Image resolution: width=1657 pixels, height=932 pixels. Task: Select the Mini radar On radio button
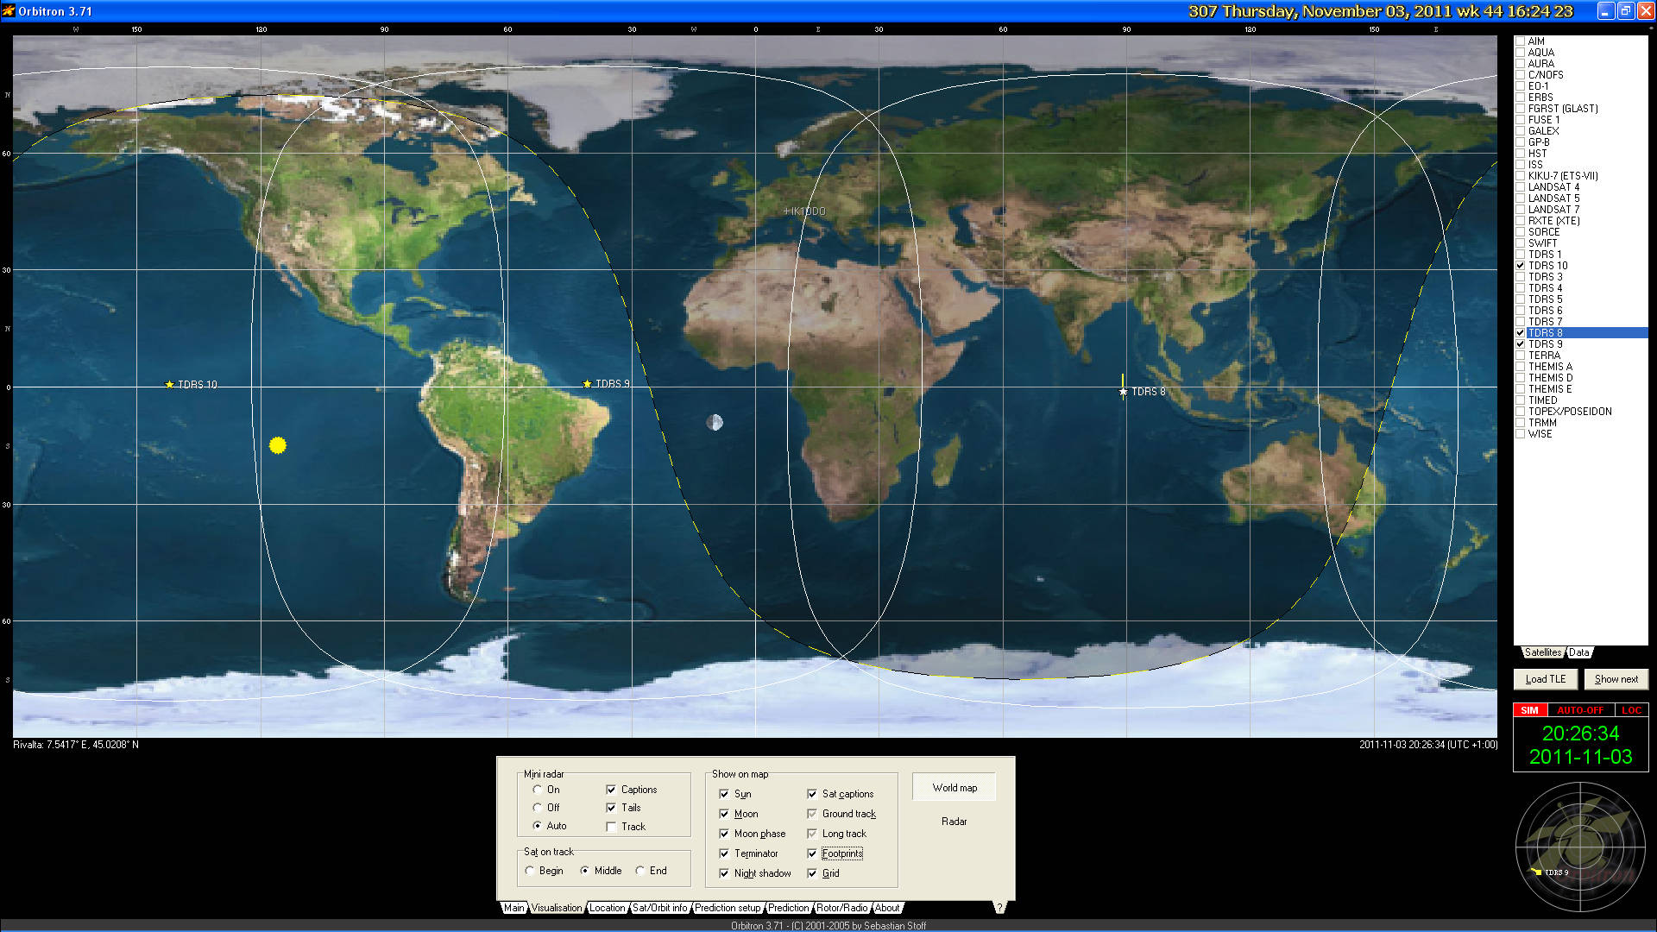(x=538, y=790)
